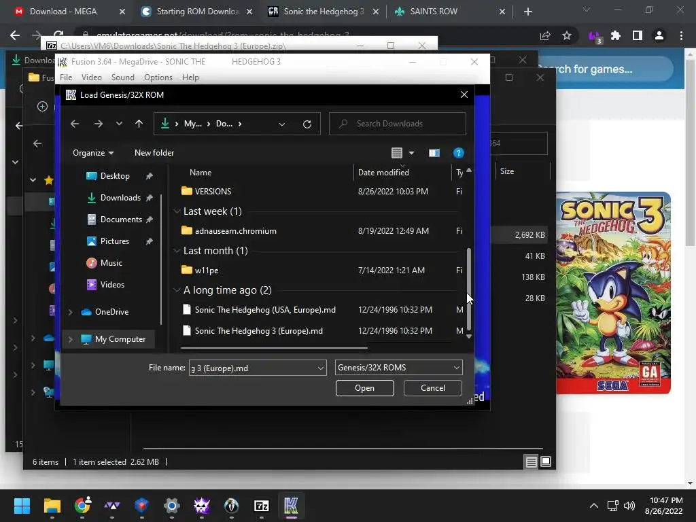Screen dimensions: 696x522
Task: Open the Organize menu
Action: (93, 153)
